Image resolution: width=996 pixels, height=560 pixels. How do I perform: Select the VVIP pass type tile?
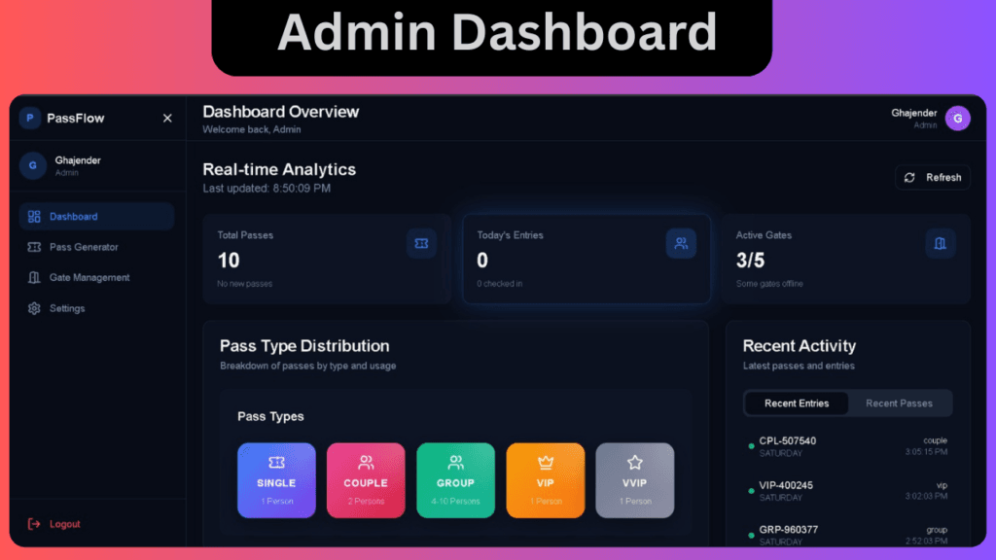[634, 480]
